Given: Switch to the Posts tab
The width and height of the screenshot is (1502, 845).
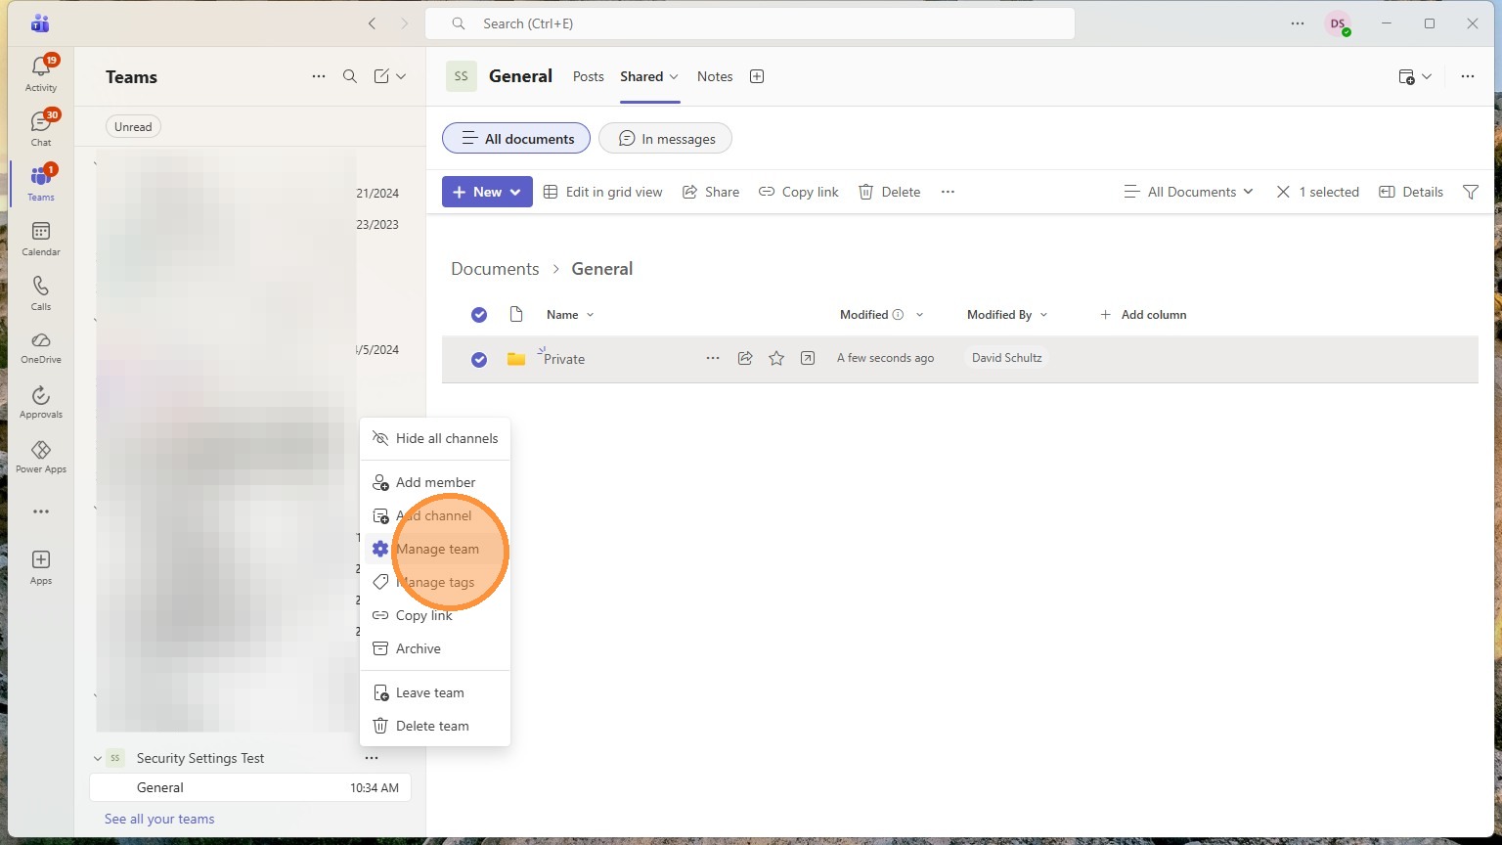Looking at the screenshot, I should click(589, 76).
